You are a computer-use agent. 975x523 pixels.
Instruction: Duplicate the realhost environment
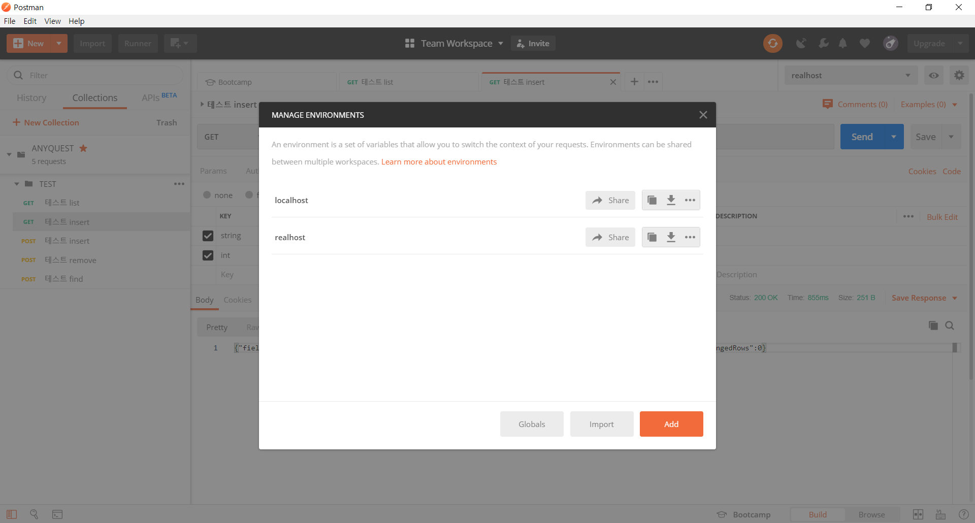point(652,237)
